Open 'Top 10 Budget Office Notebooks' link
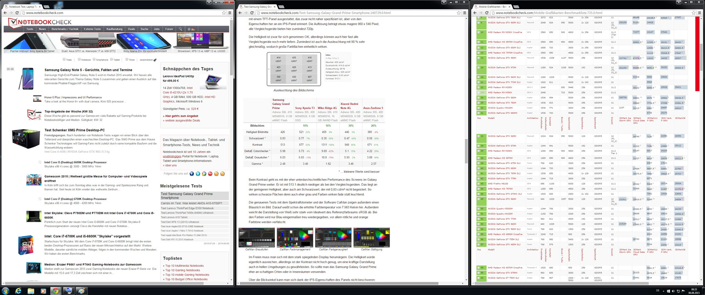 tap(186, 279)
